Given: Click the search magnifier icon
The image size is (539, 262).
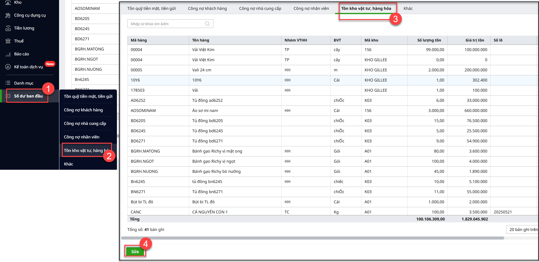Looking at the screenshot, I should [x=207, y=24].
